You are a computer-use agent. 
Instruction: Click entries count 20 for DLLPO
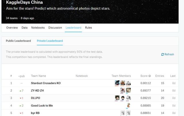coord(162,98)
